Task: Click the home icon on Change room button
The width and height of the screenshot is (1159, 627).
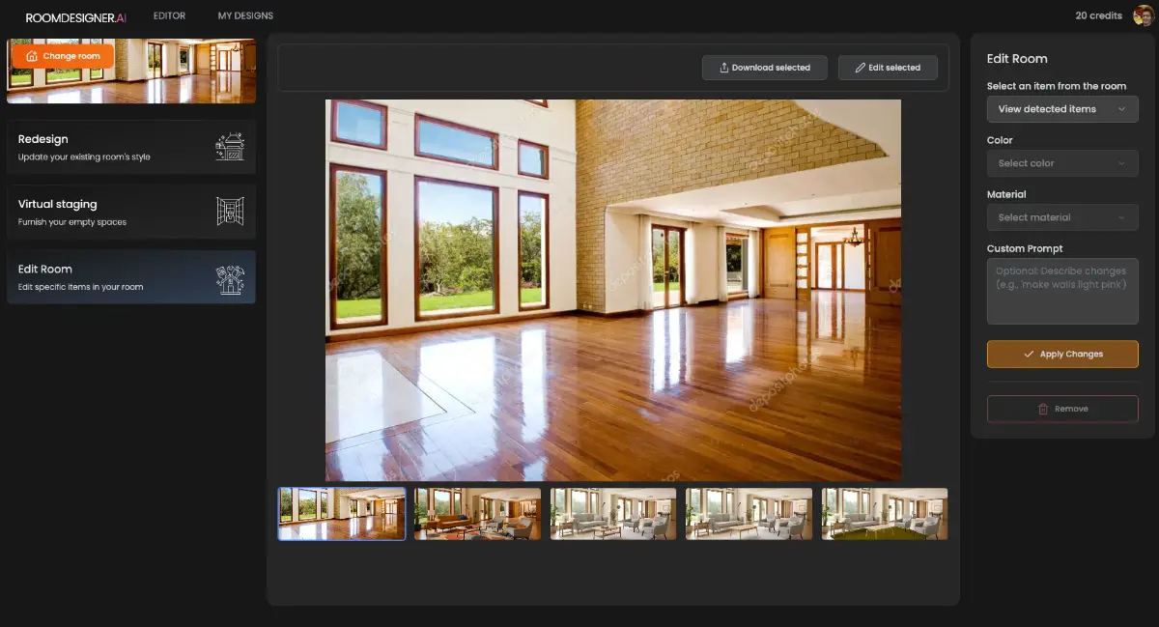Action: (33, 55)
